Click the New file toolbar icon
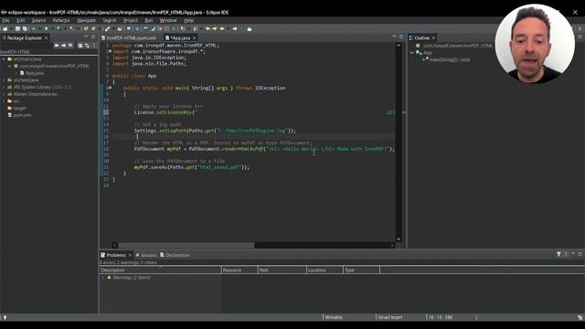585x329 pixels. [x=5, y=28]
